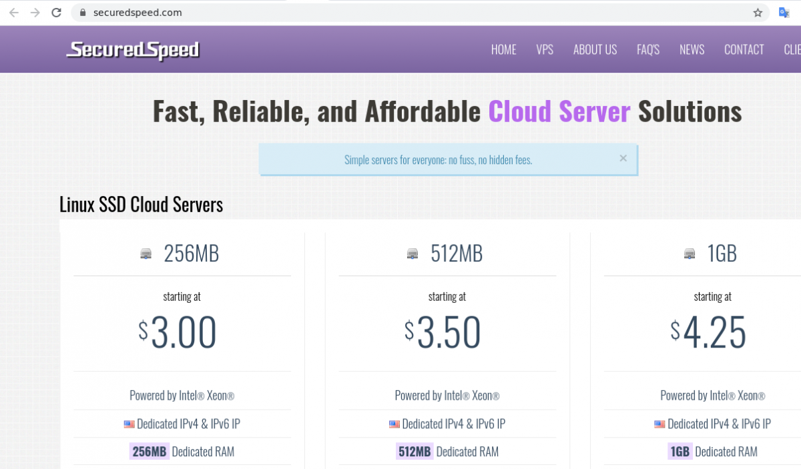Go forward using the browser forward arrow
Screen dimensions: 801x469
[35, 13]
